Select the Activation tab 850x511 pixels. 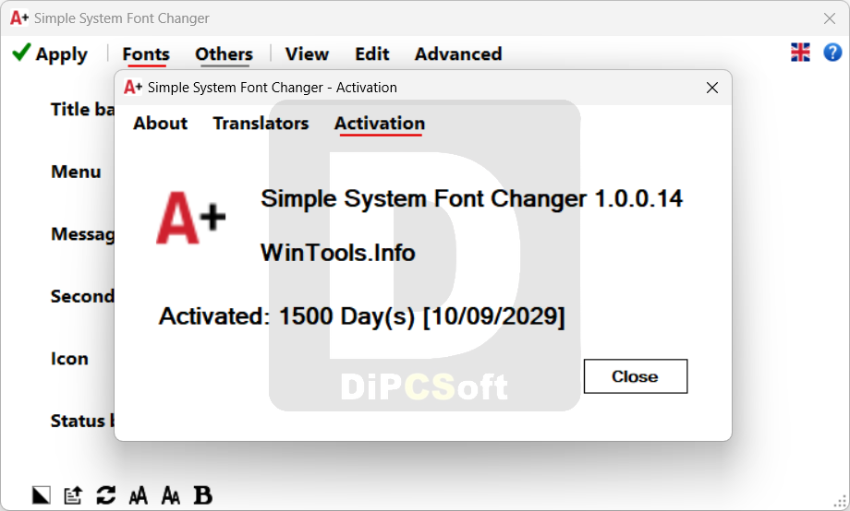click(x=380, y=124)
